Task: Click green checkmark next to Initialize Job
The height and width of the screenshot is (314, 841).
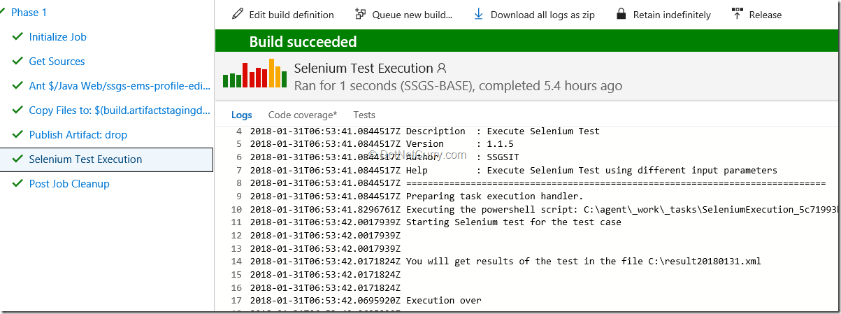Action: tap(17, 37)
